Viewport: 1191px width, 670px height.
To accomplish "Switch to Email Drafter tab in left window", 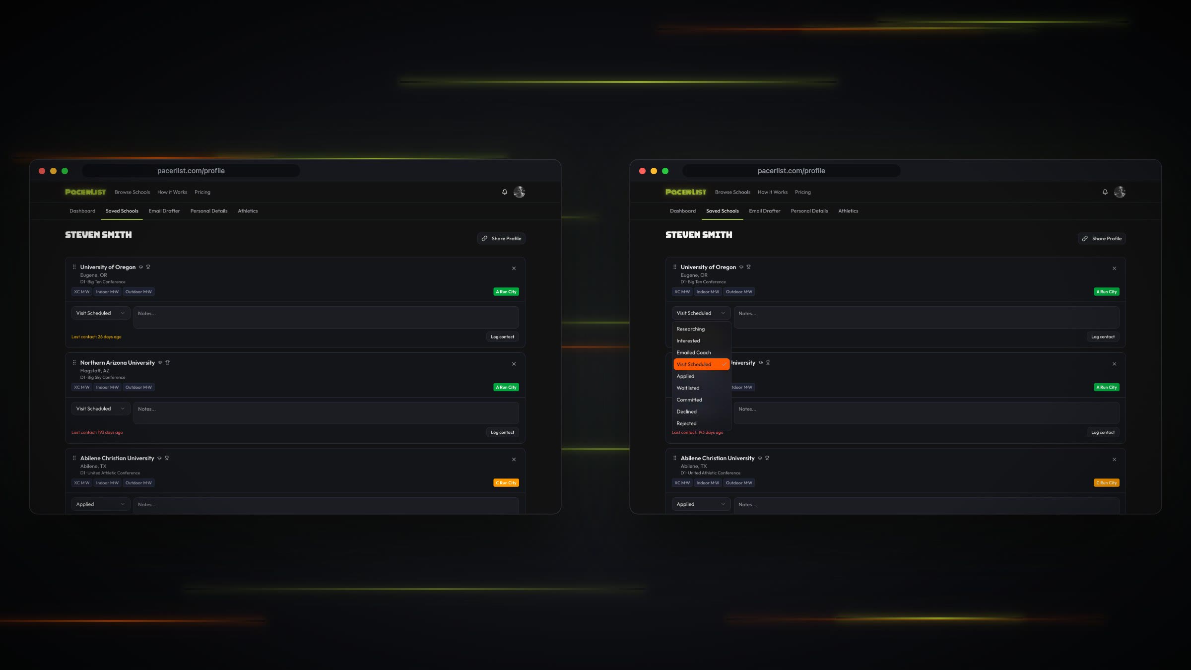I will pos(164,211).
